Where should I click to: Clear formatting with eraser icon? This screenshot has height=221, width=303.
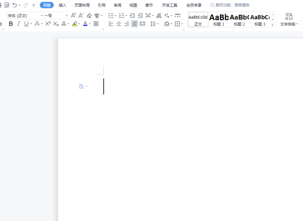tap(89, 16)
